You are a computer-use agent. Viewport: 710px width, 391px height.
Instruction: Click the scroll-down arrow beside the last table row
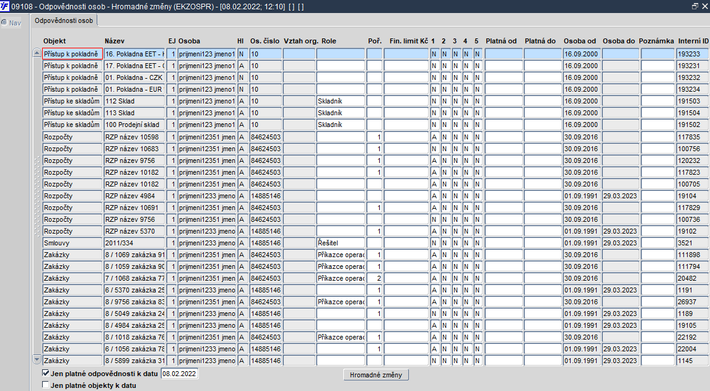point(37,360)
